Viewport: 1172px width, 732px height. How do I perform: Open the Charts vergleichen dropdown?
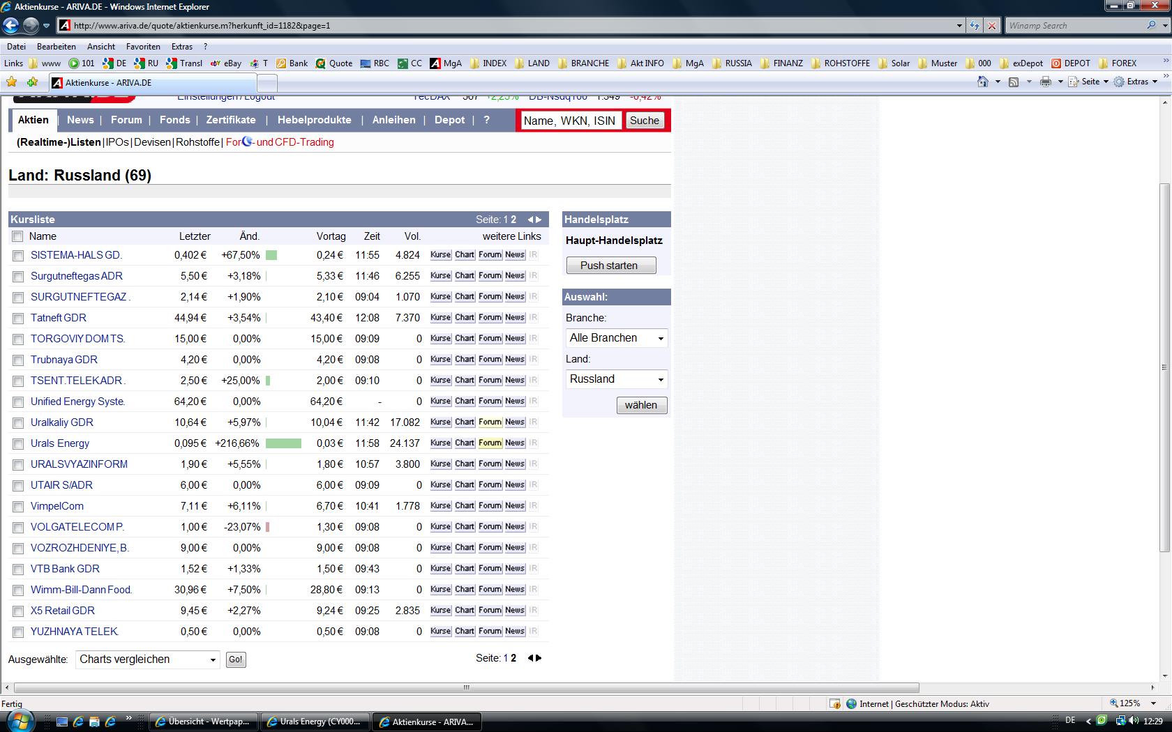tap(146, 659)
